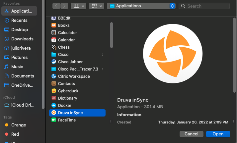Click the Dictionary app icon
The image size is (237, 143).
coord(54,98)
